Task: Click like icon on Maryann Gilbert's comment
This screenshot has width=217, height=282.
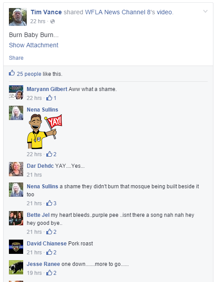Action: coord(49,98)
